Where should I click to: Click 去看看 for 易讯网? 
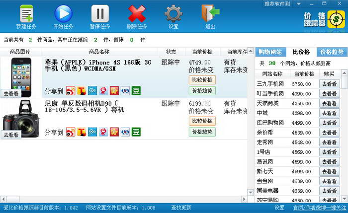point(330,162)
